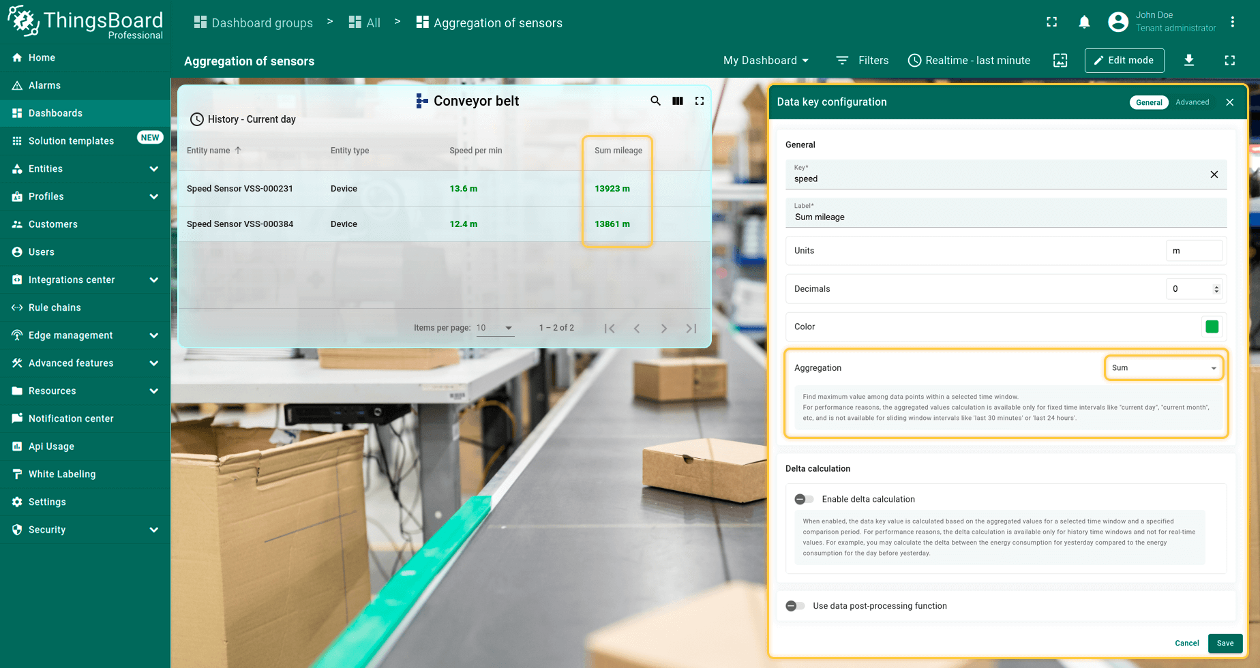
Task: Switch to the General view toggle
Action: coord(1149,102)
